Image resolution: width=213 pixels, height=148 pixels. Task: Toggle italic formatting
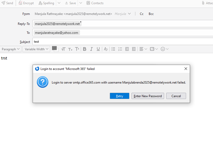tap(91, 49)
